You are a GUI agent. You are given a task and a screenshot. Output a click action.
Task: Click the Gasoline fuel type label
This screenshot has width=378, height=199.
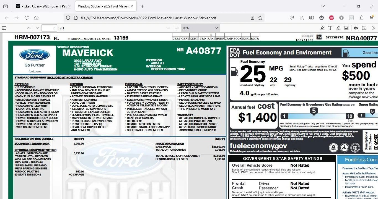370,53
